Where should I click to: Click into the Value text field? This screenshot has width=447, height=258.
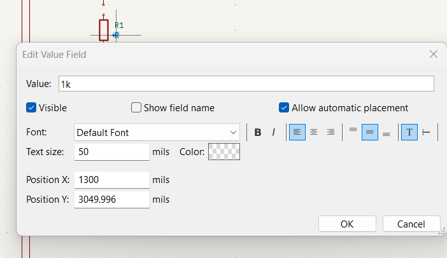coord(246,84)
